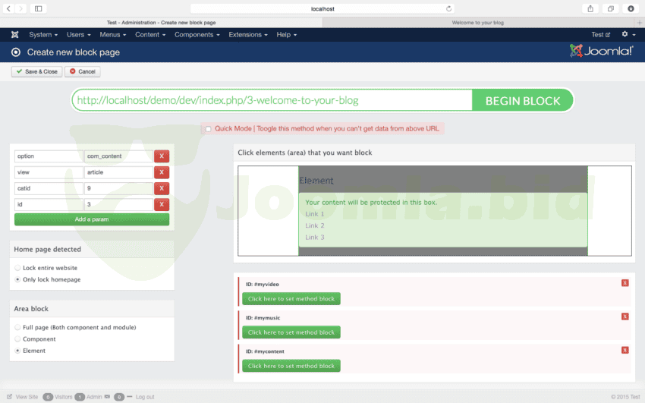Remove the #myvideo block entry

click(x=625, y=283)
